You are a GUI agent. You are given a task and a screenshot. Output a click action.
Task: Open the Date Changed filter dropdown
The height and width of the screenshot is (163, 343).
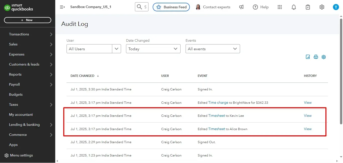point(153,49)
